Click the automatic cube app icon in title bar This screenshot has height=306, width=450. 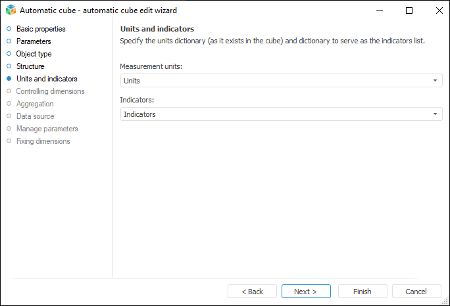point(11,11)
